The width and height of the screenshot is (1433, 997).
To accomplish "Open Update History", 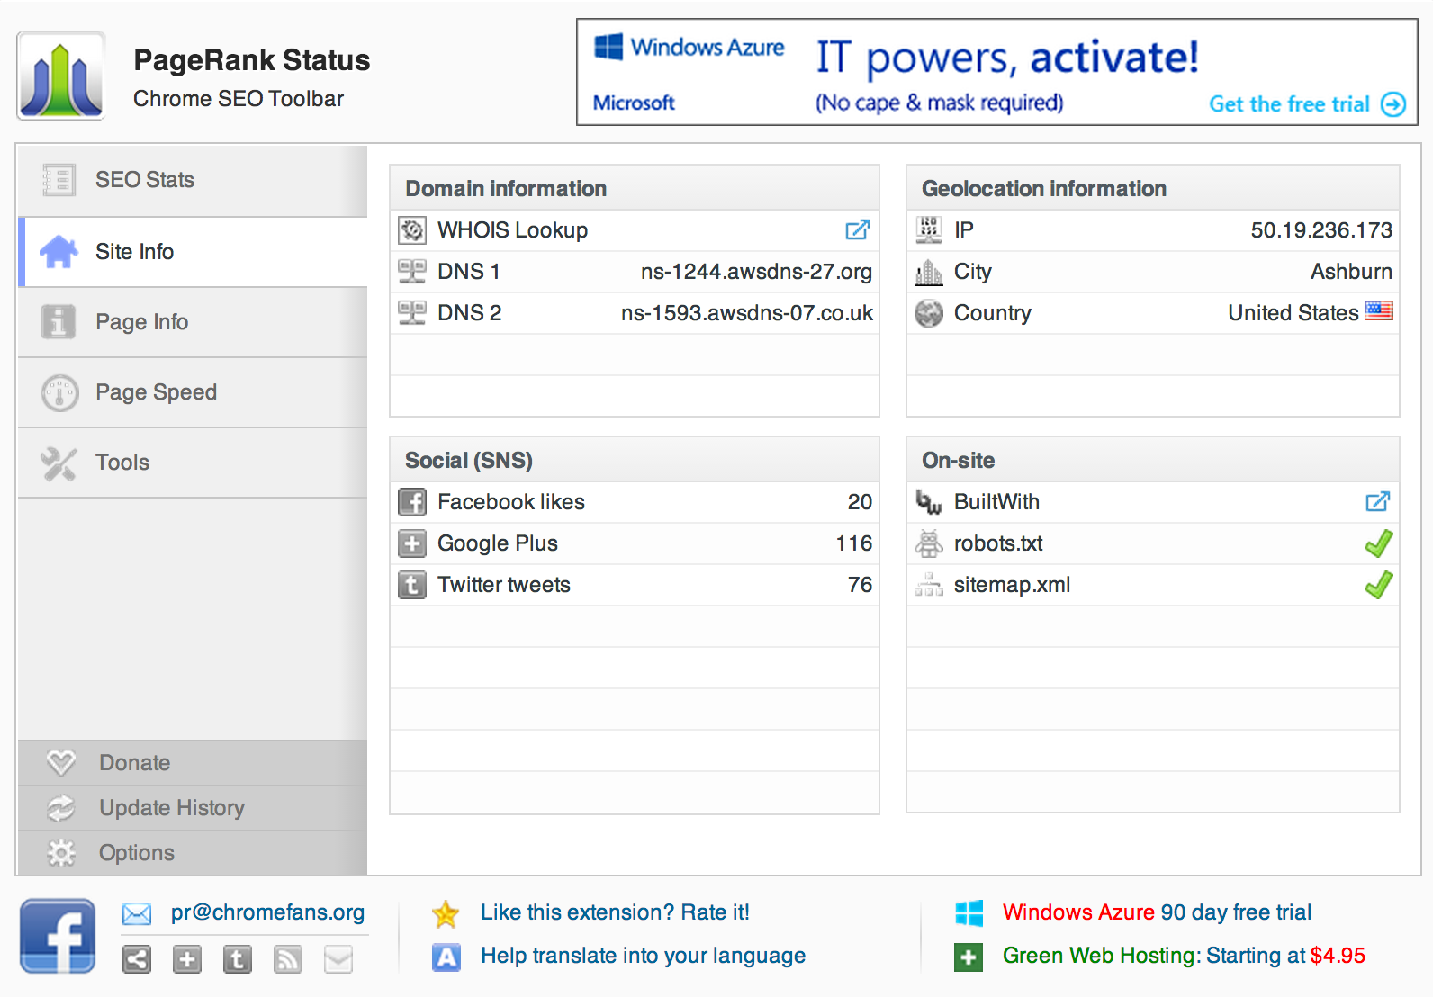I will click(193, 808).
